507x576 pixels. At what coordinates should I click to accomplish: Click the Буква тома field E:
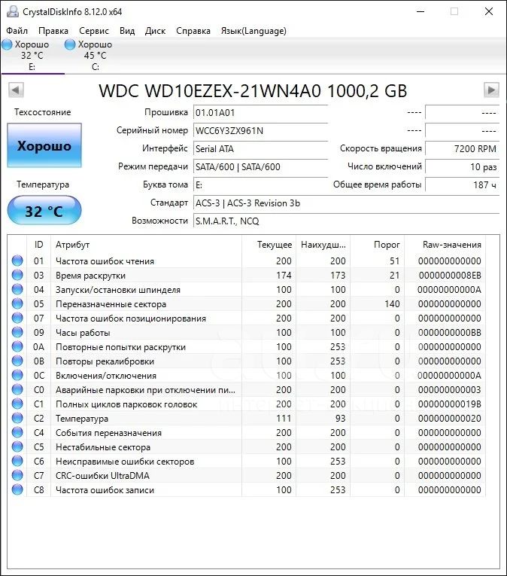click(260, 184)
